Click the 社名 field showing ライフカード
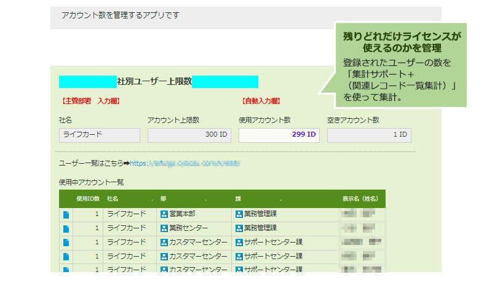 pyautogui.click(x=100, y=135)
